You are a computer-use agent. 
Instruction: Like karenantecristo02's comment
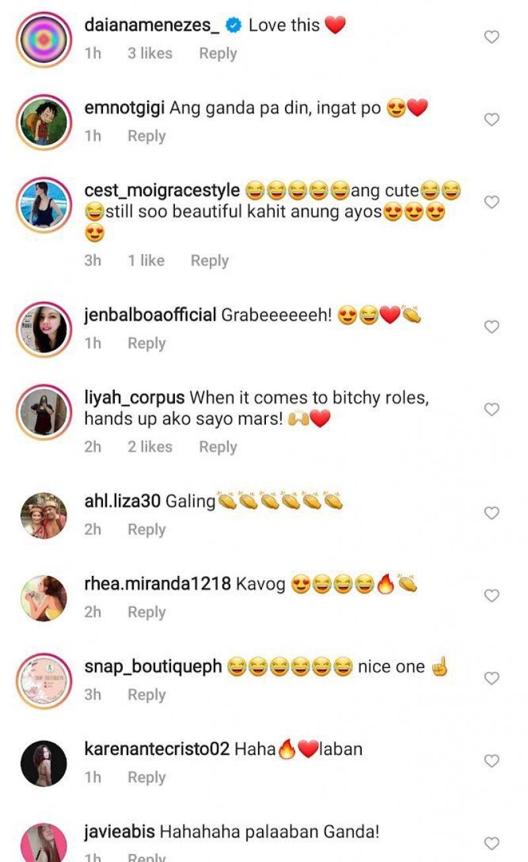(x=492, y=761)
